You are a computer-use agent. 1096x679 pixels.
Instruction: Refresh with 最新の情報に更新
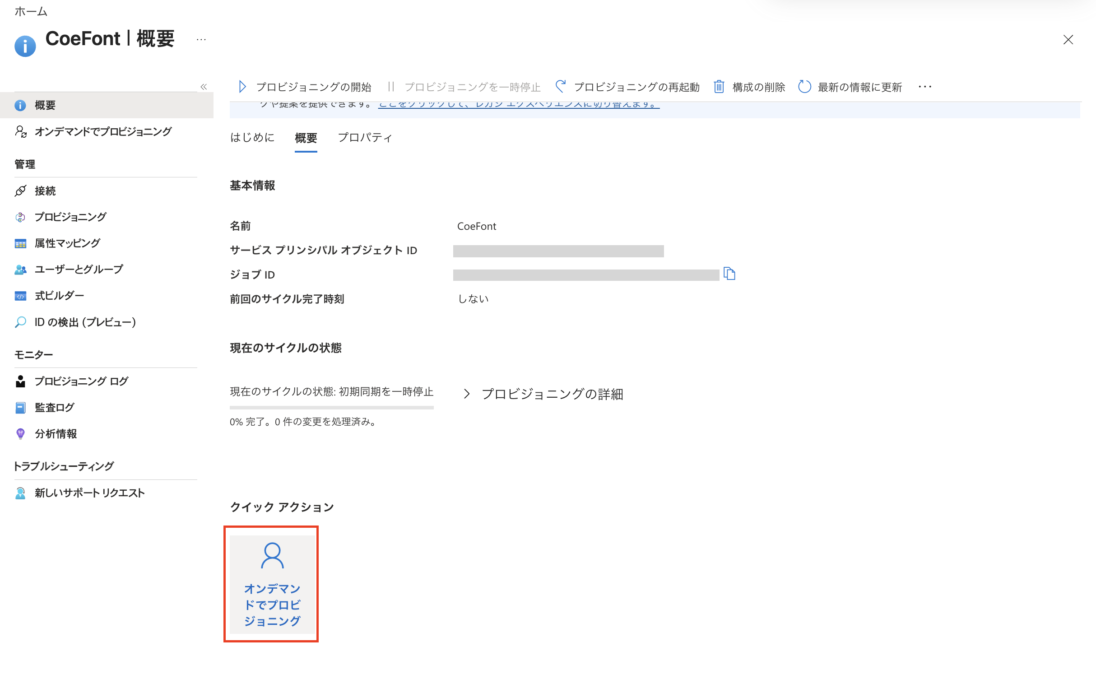pos(850,87)
